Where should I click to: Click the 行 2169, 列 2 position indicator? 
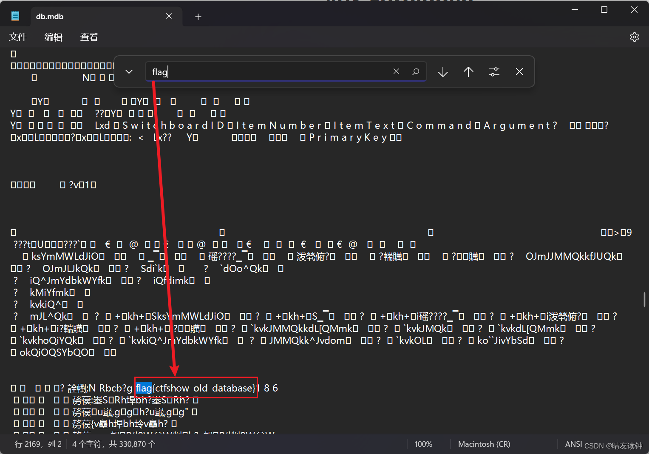pos(38,444)
